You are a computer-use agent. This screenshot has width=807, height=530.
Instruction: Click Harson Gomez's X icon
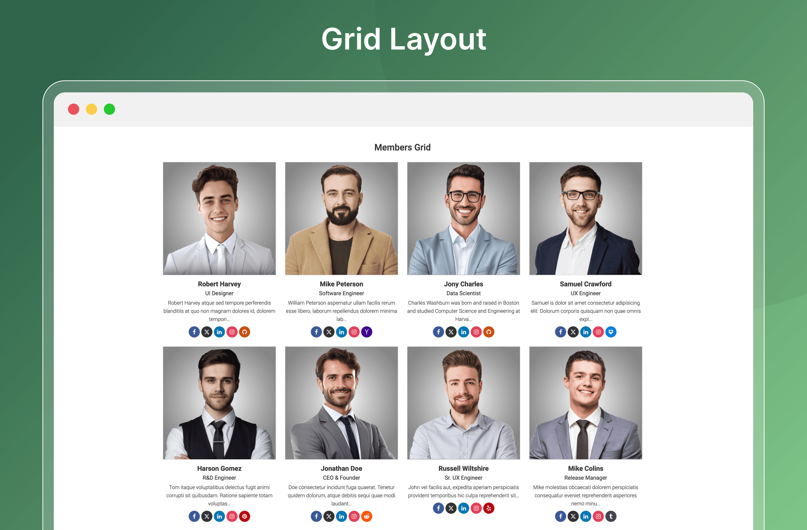[x=207, y=517]
